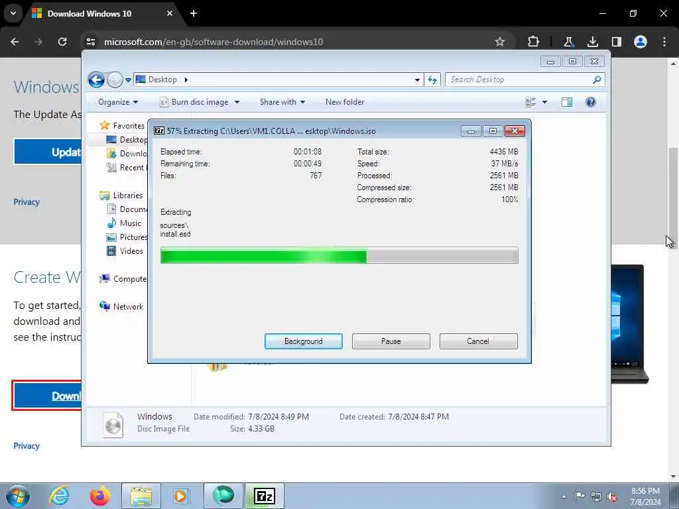The width and height of the screenshot is (679, 509).
Task: Select Favorites in navigation pane
Action: 122,125
